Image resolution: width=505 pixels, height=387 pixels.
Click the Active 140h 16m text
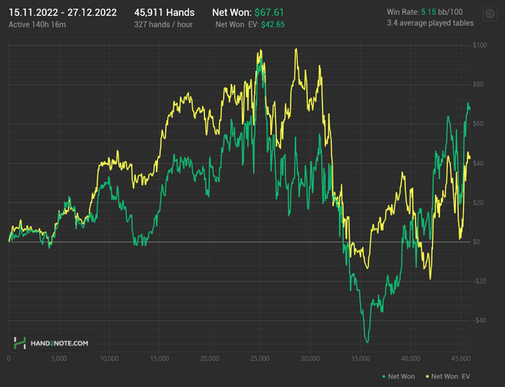37,25
